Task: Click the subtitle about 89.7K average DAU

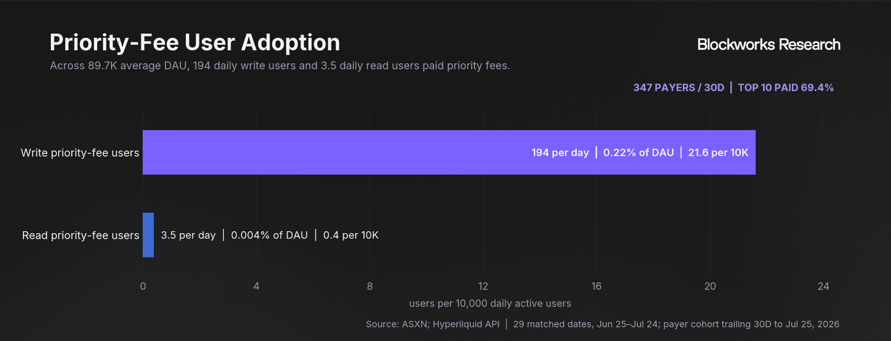Action: click(280, 66)
